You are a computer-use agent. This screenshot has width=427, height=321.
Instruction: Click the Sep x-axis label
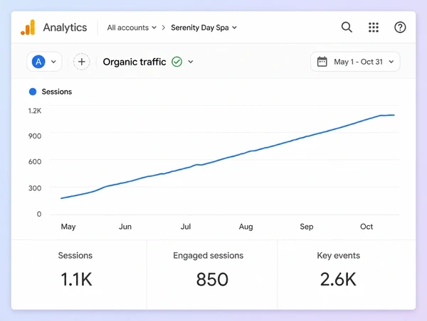click(306, 227)
